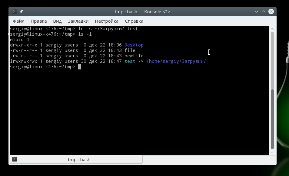Screen dimensions: 289x176
Task: Click the test symlink name
Action: [x=130, y=61]
